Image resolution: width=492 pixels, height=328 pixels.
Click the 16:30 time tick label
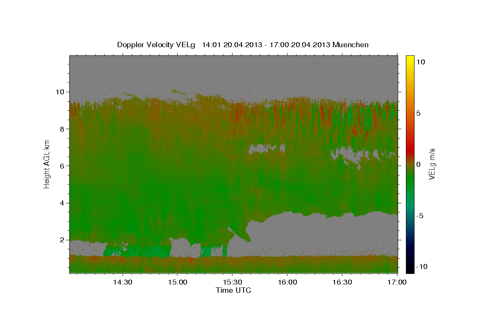(342, 282)
